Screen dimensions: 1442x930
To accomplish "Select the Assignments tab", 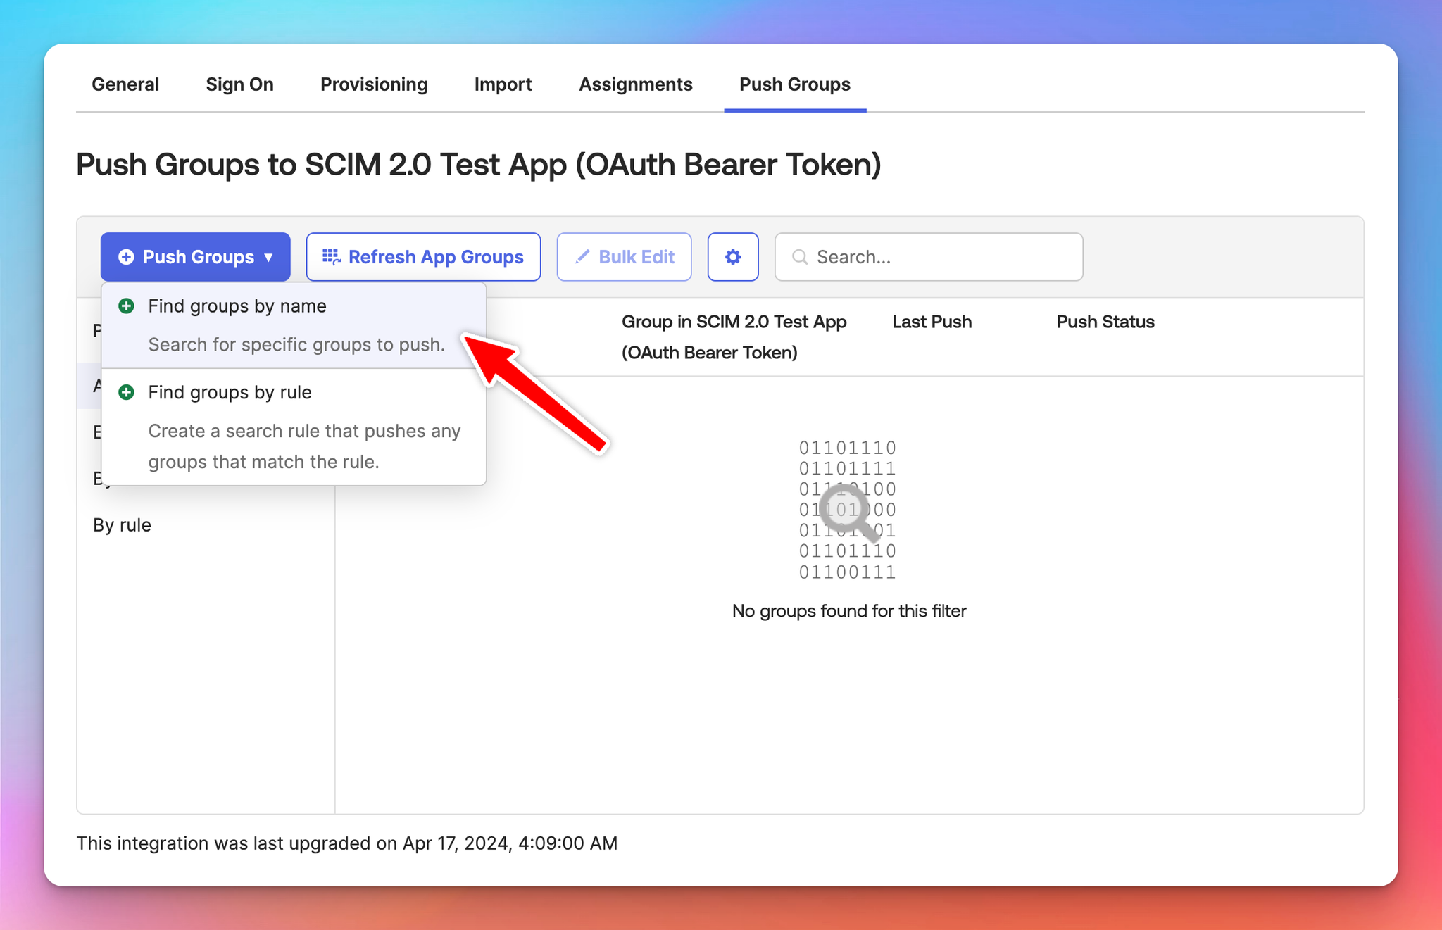I will point(635,84).
